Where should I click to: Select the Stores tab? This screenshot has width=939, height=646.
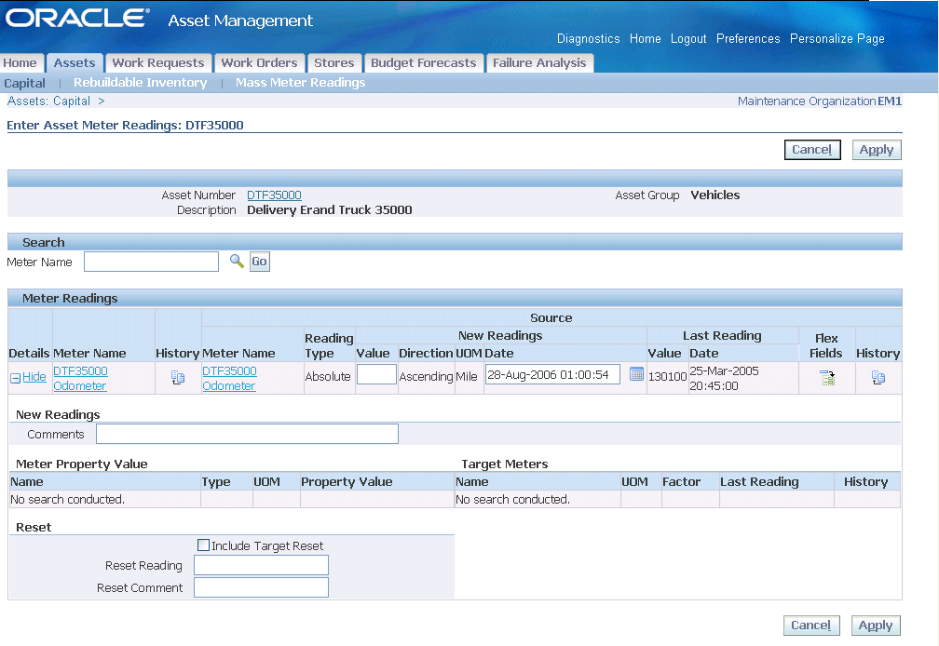coord(334,62)
